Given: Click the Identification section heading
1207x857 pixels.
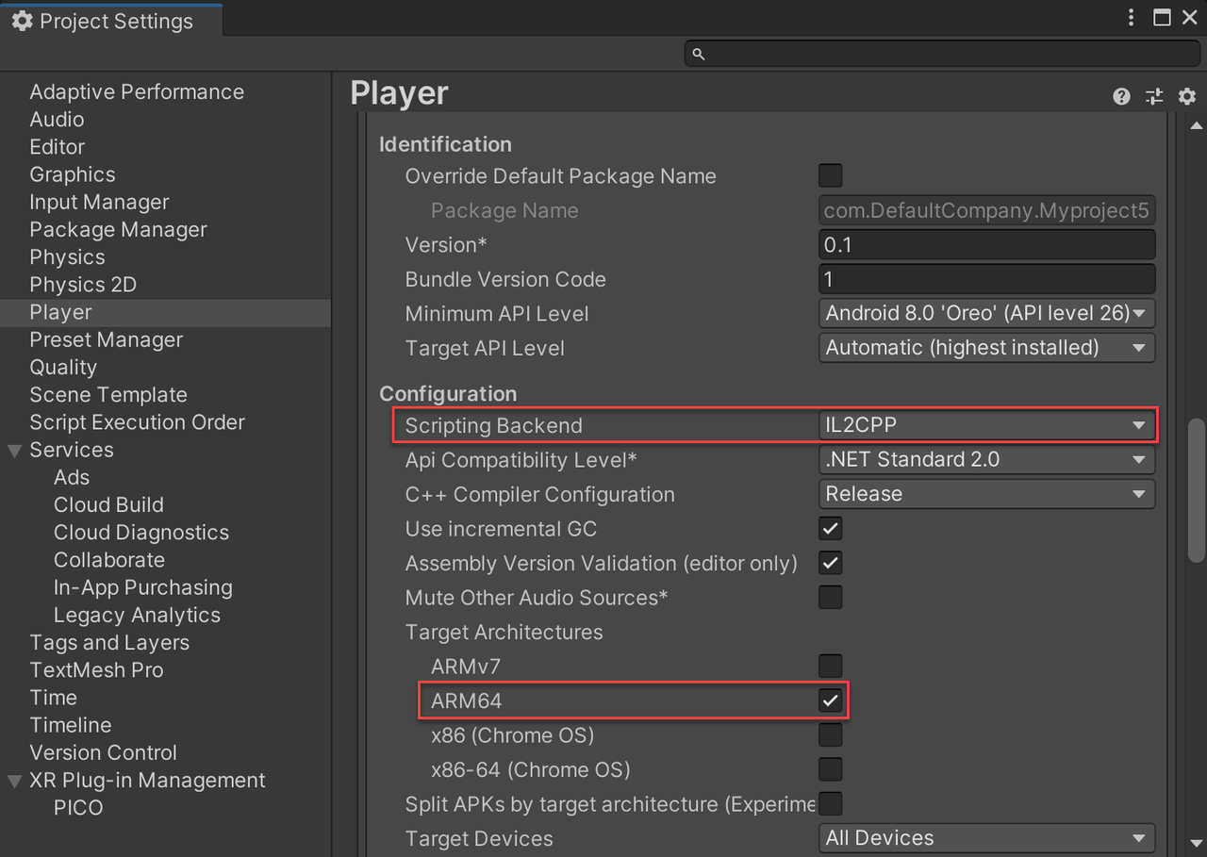Looking at the screenshot, I should (x=445, y=144).
